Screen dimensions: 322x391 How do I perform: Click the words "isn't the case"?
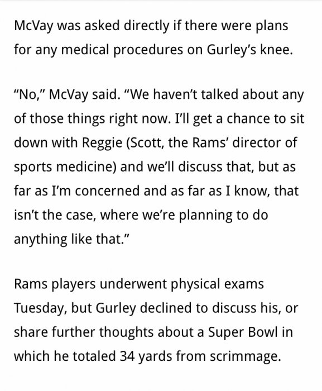55,214
